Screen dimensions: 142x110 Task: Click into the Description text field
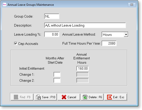pyautogui.click(x=85, y=25)
